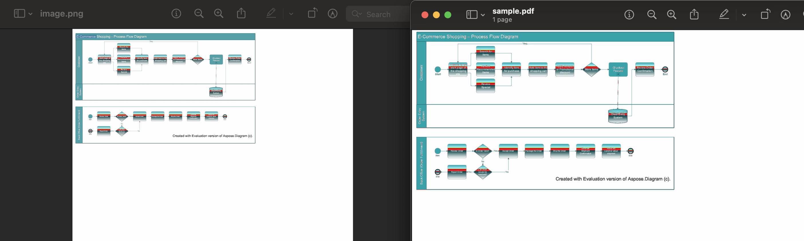Click the green full-screen button of sample.pdf
Image resolution: width=804 pixels, height=241 pixels.
point(448,15)
